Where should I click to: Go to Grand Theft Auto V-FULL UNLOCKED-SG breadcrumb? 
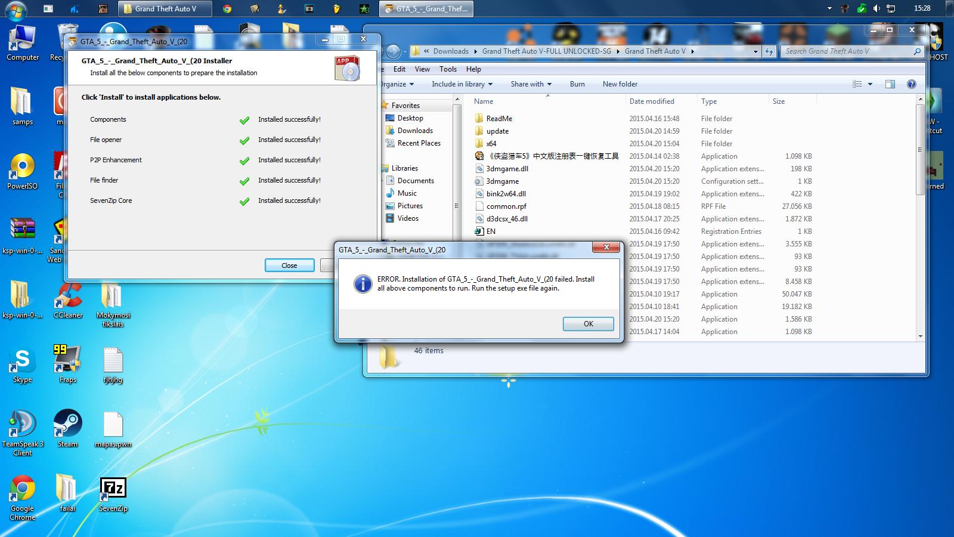[547, 51]
